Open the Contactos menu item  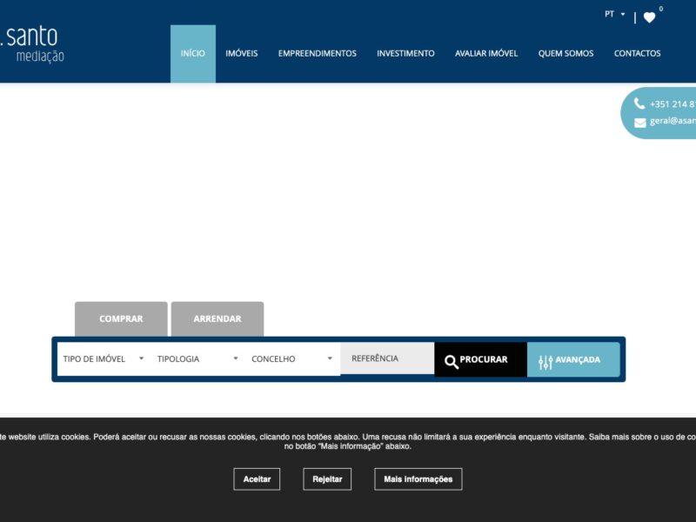click(x=637, y=54)
